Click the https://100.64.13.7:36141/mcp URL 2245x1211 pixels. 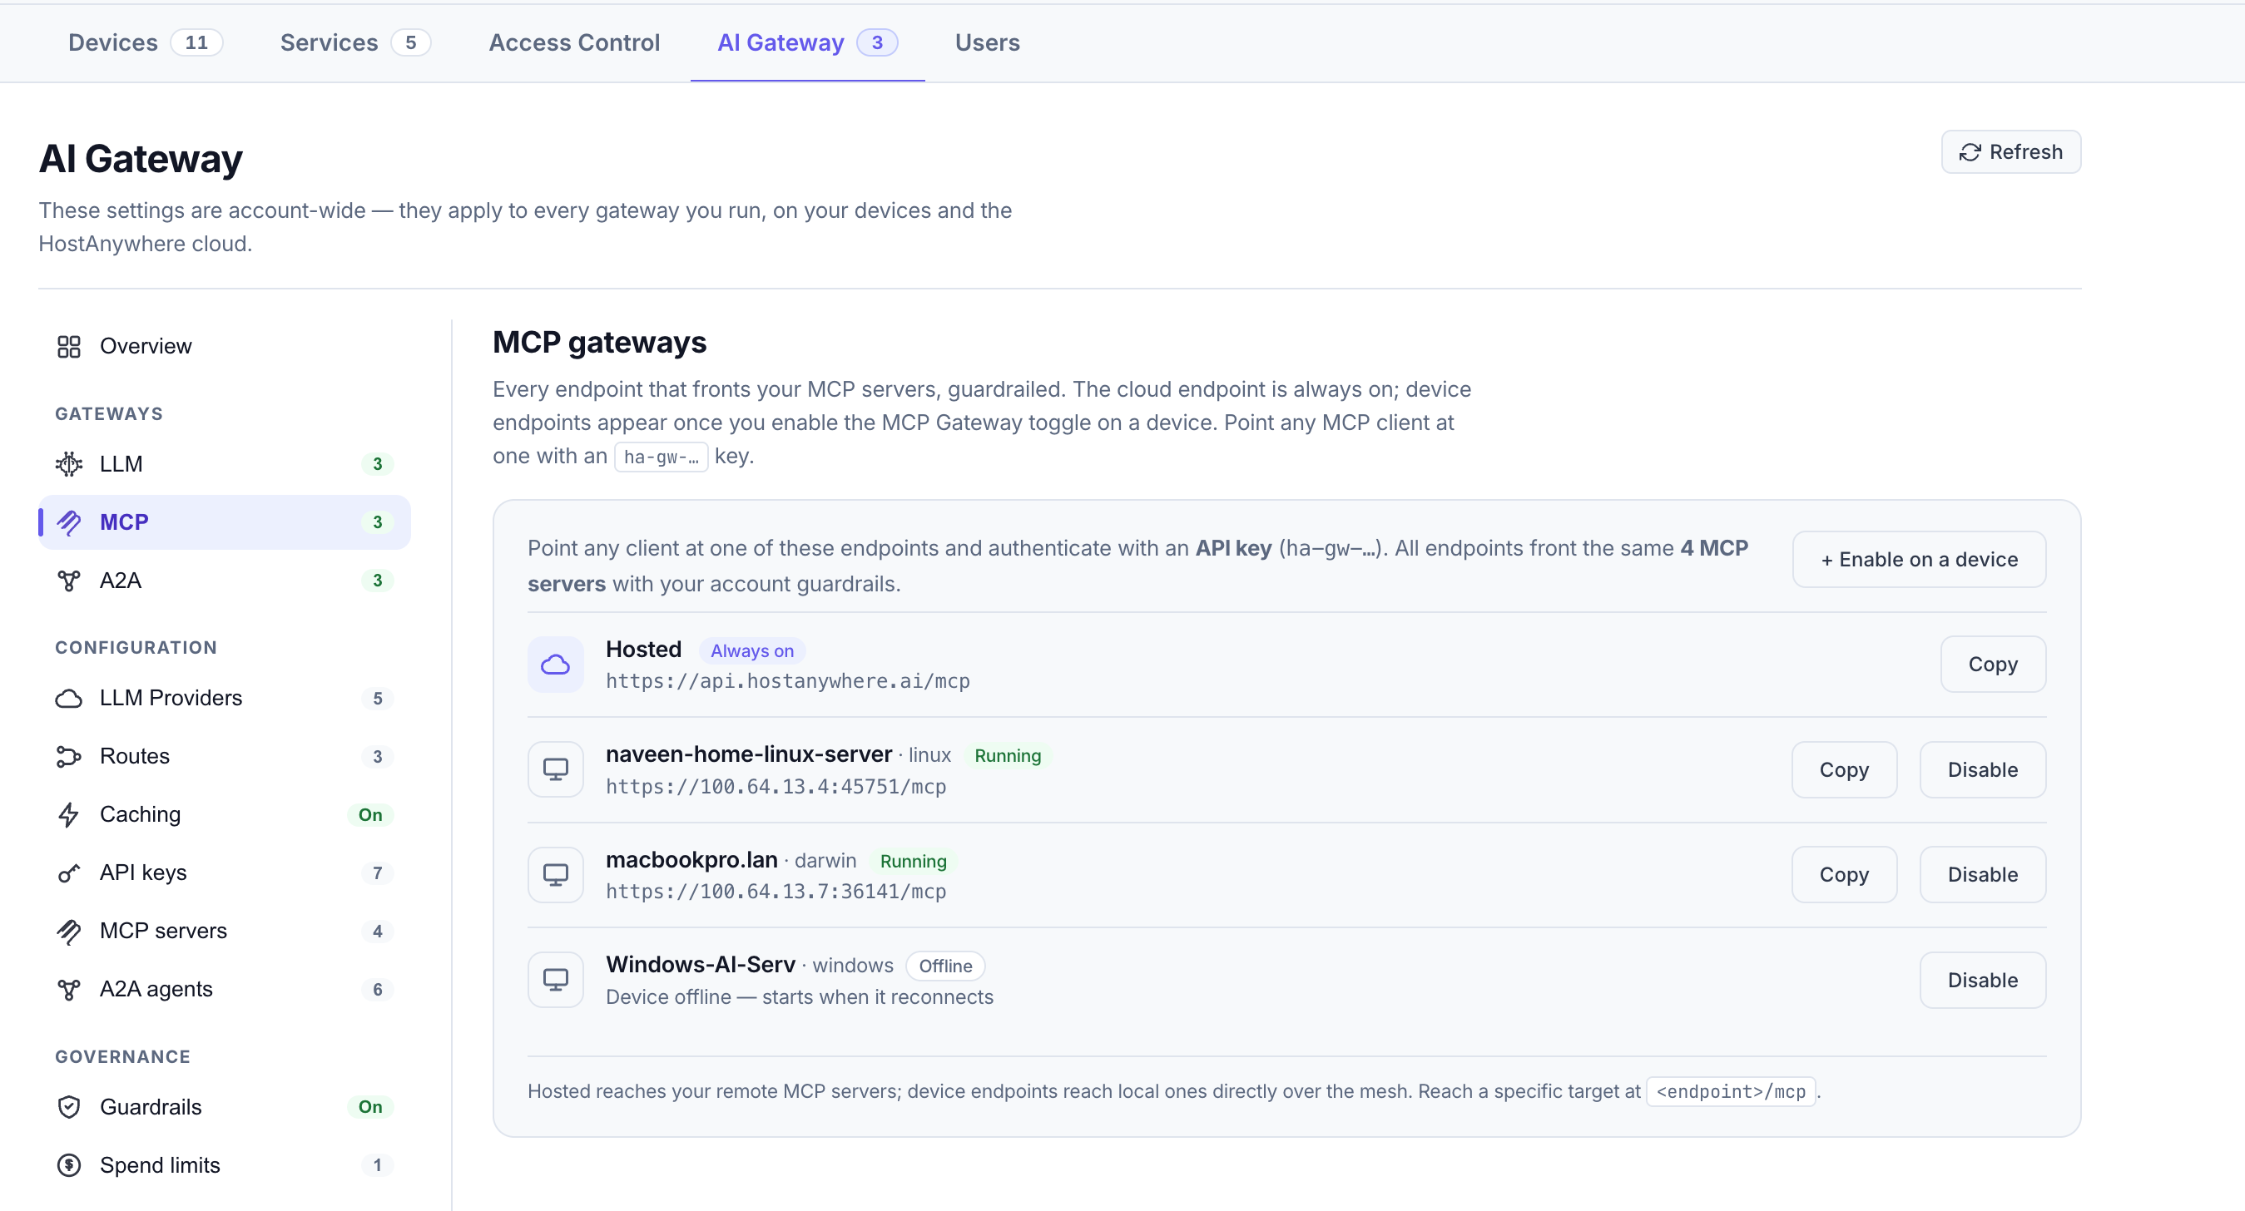click(x=776, y=892)
